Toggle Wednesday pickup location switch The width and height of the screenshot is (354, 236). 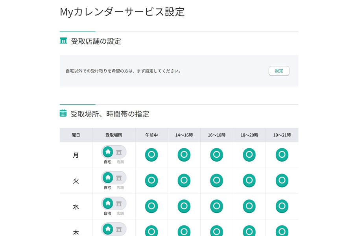(x=114, y=204)
